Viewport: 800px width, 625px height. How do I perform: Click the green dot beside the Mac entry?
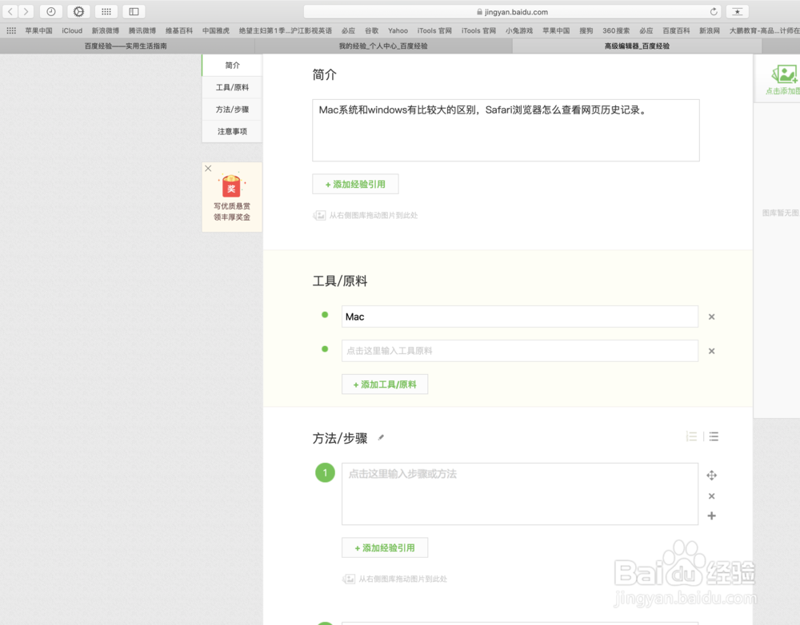[325, 316]
